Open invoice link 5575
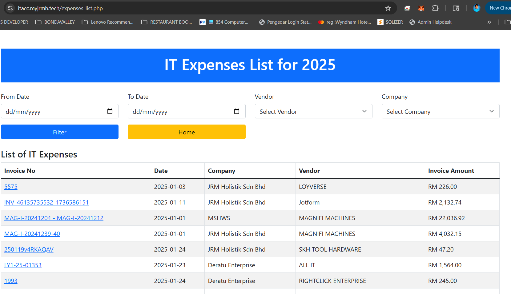This screenshot has width=511, height=294. click(11, 187)
